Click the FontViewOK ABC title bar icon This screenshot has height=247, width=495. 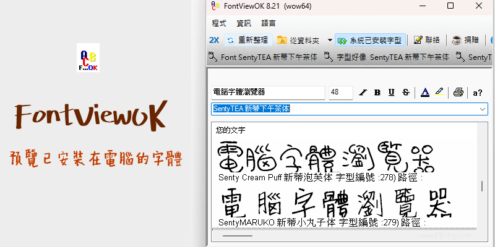215,6
